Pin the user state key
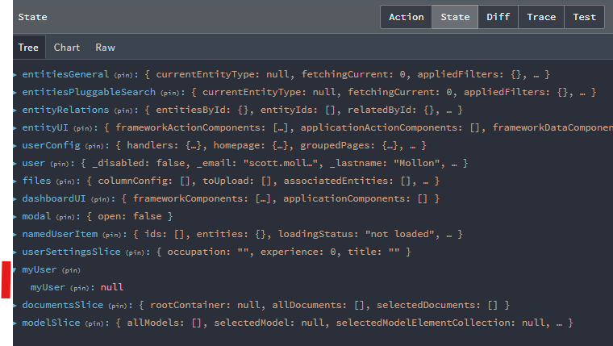 click(x=60, y=164)
